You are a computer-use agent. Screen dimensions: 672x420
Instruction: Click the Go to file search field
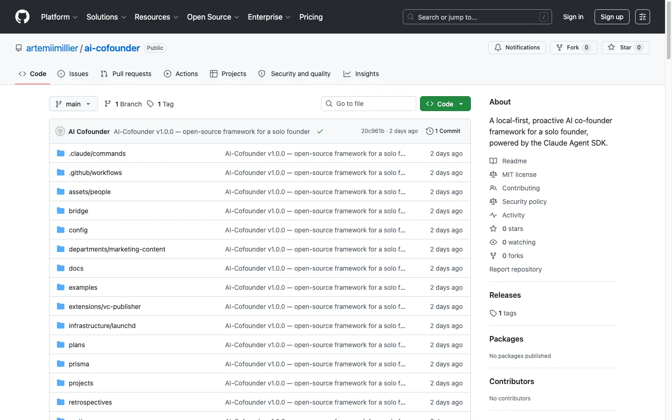[369, 104]
